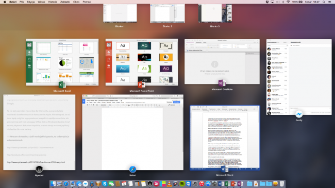Launch VLC cone icon in the dock
This screenshot has height=188, width=335.
[x=169, y=183]
